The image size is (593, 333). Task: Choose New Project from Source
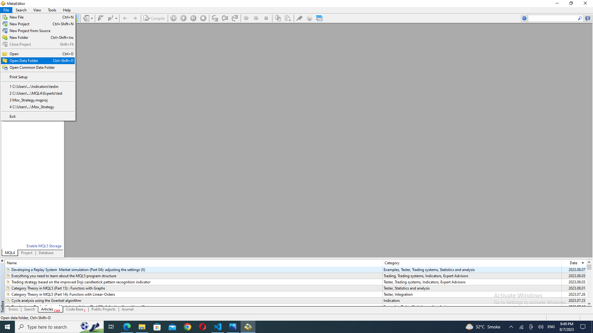click(30, 31)
